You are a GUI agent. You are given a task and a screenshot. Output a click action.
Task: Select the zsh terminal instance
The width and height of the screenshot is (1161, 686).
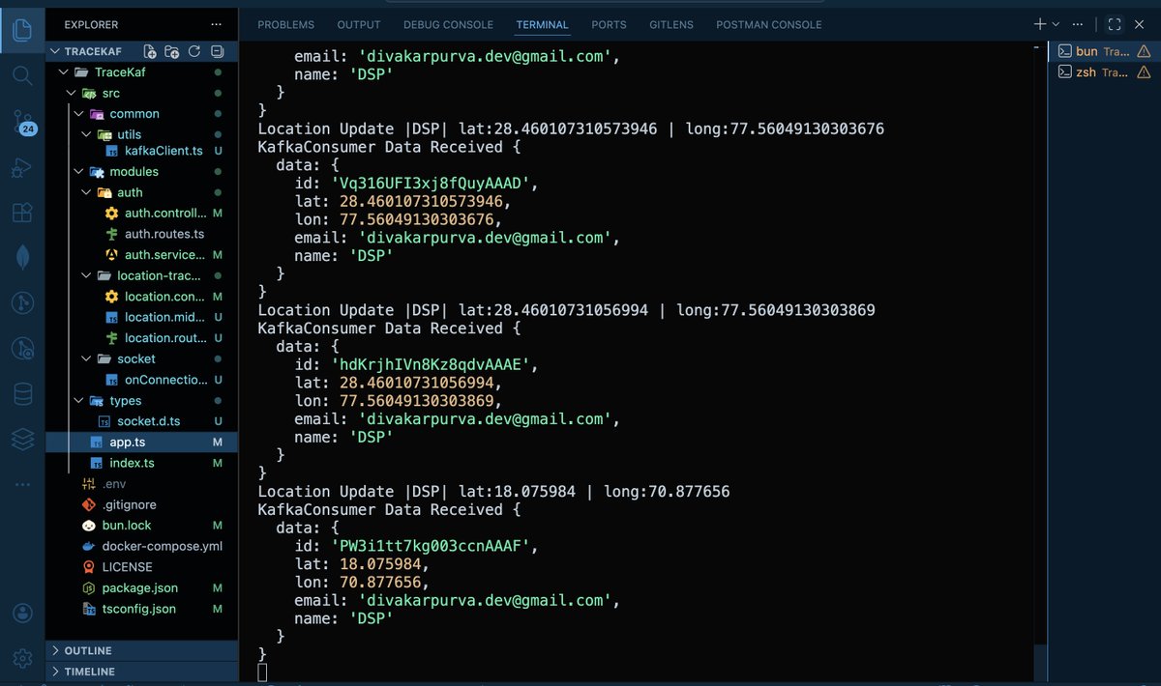point(1103,72)
